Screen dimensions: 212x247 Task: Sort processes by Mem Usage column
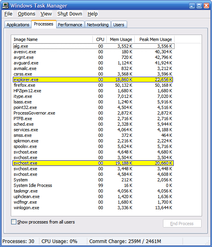(x=121, y=39)
